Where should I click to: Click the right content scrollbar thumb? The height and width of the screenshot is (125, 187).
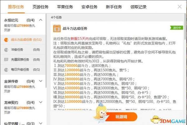(x=185, y=27)
